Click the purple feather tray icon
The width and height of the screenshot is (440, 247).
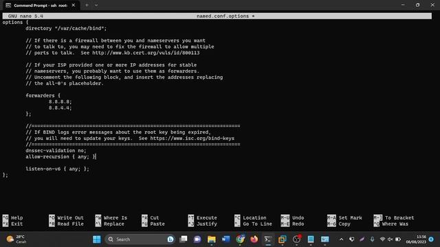coord(362,239)
